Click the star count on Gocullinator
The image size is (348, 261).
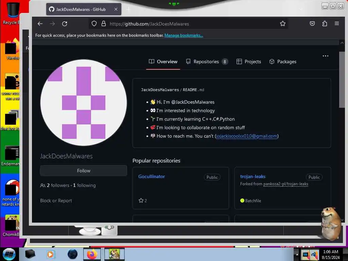(142, 201)
